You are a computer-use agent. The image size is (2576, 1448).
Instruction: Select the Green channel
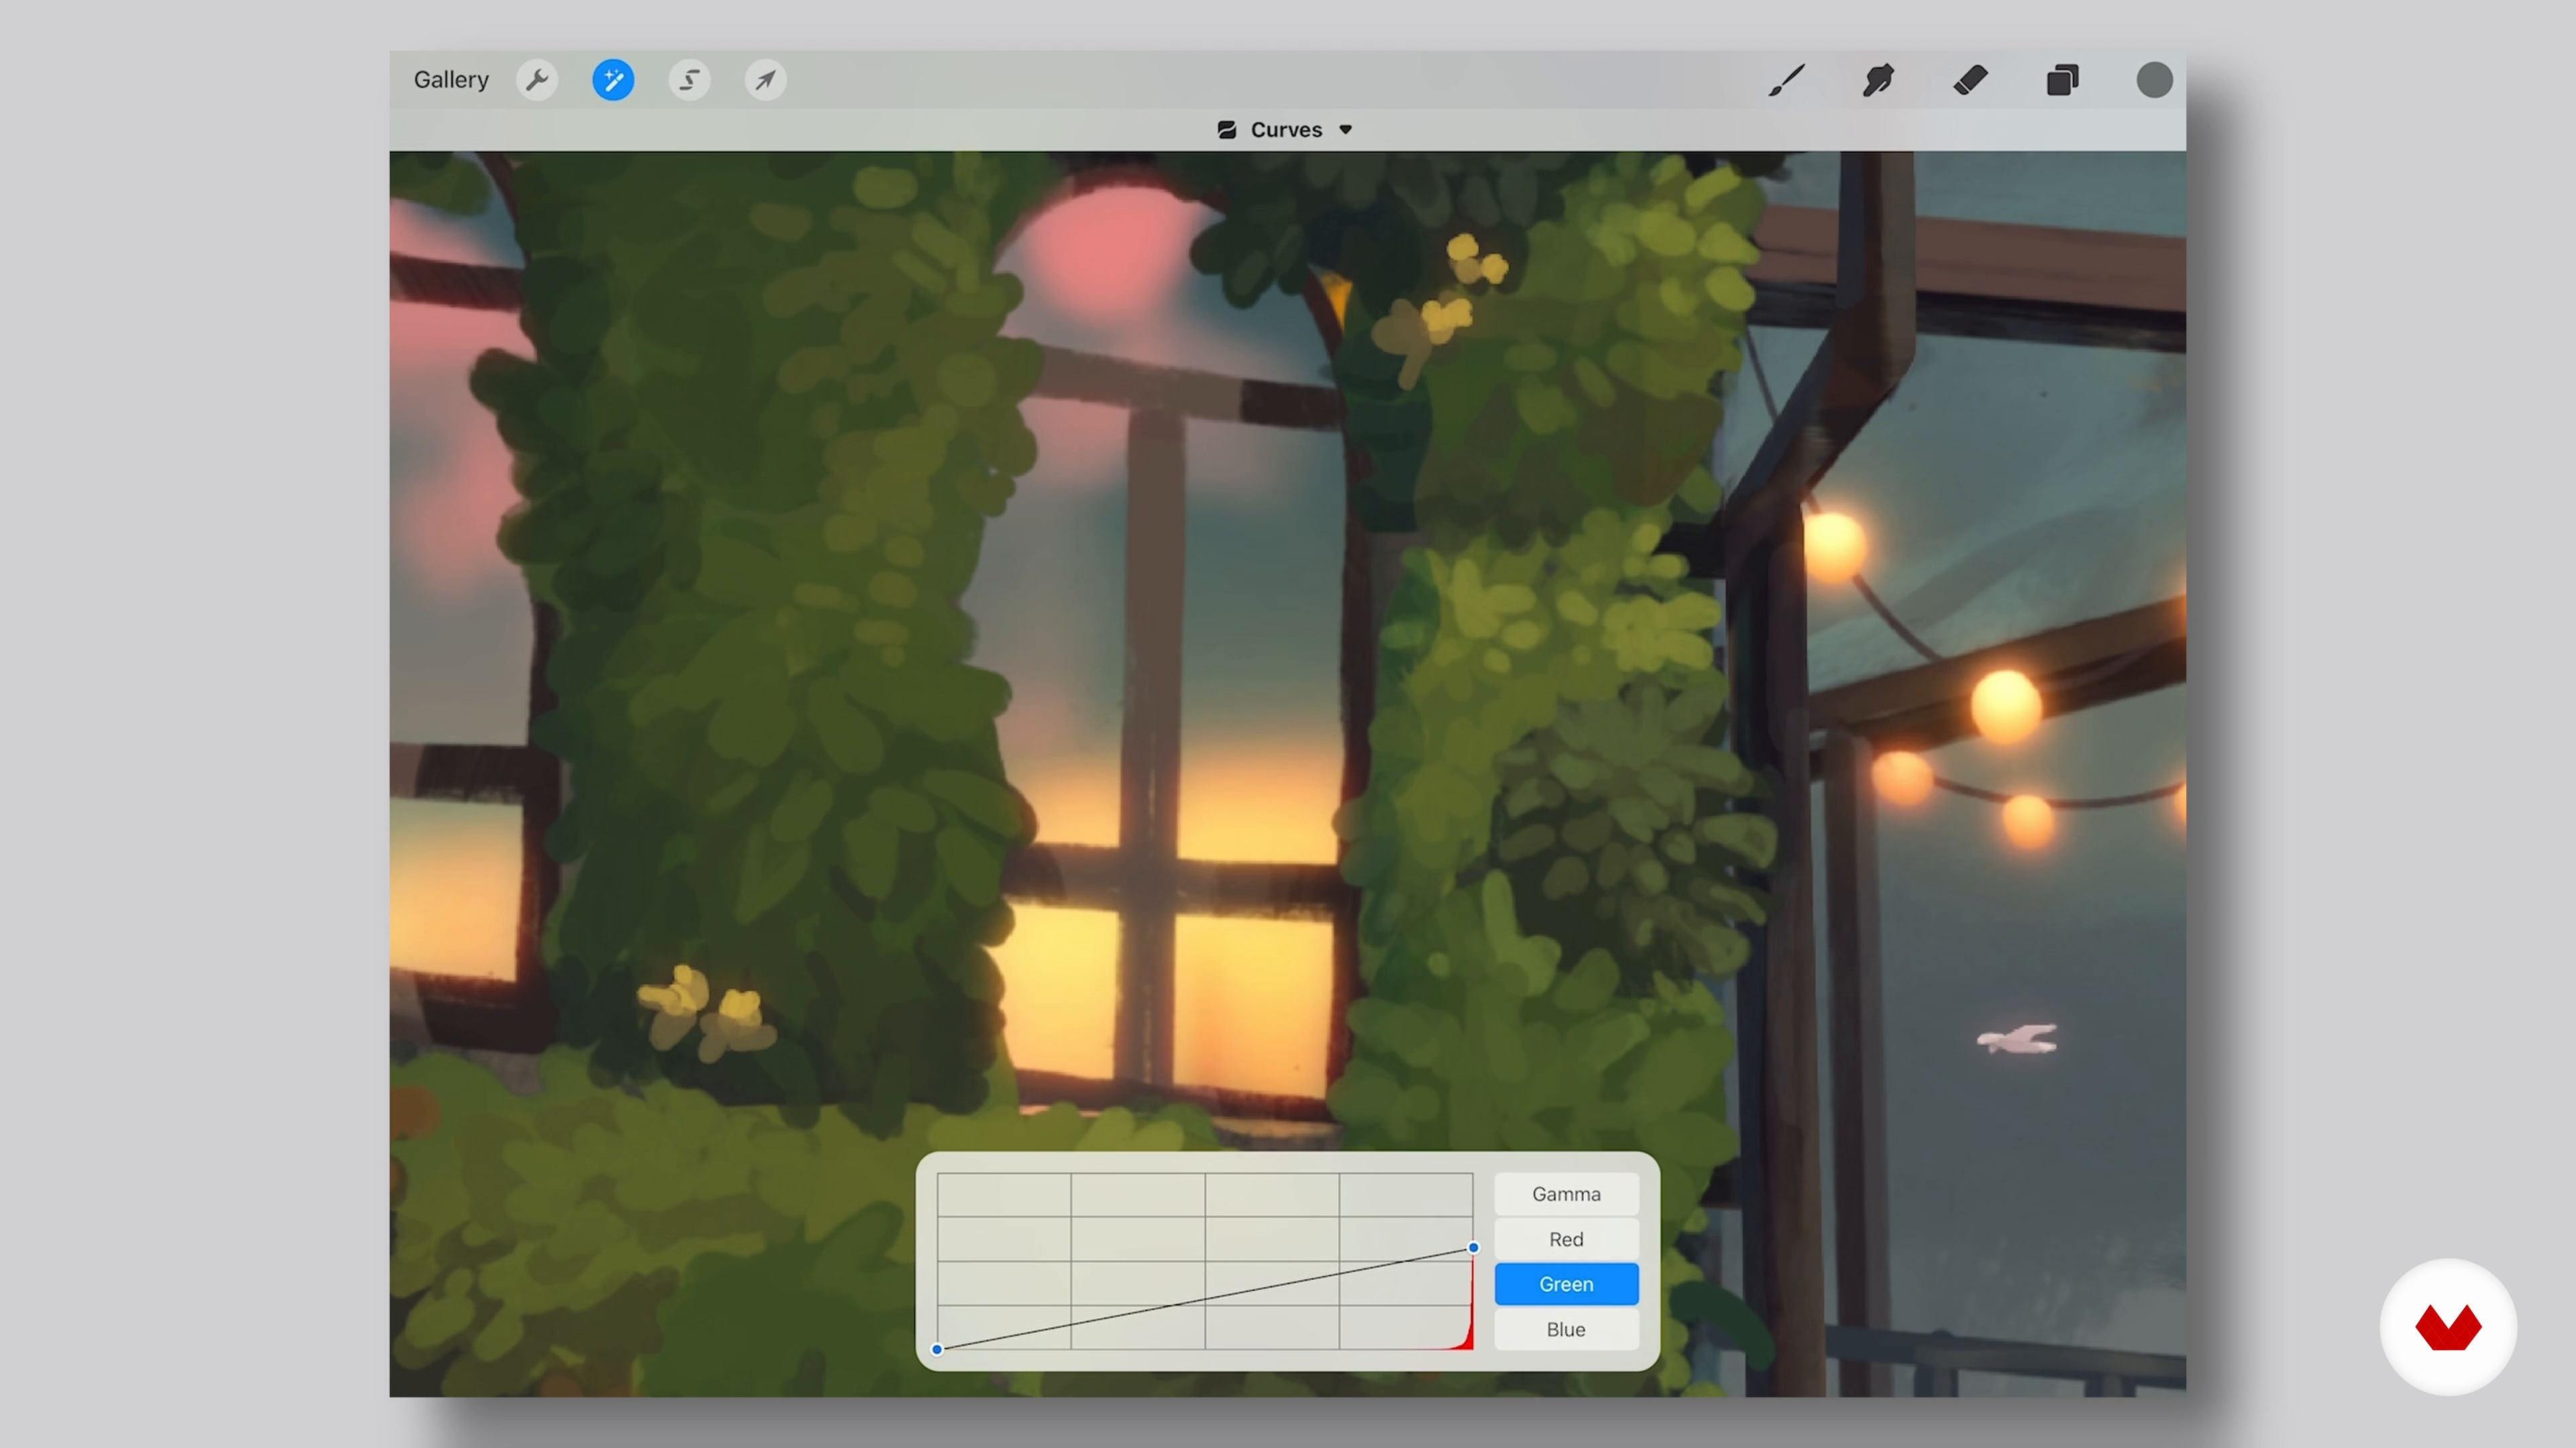(1566, 1284)
